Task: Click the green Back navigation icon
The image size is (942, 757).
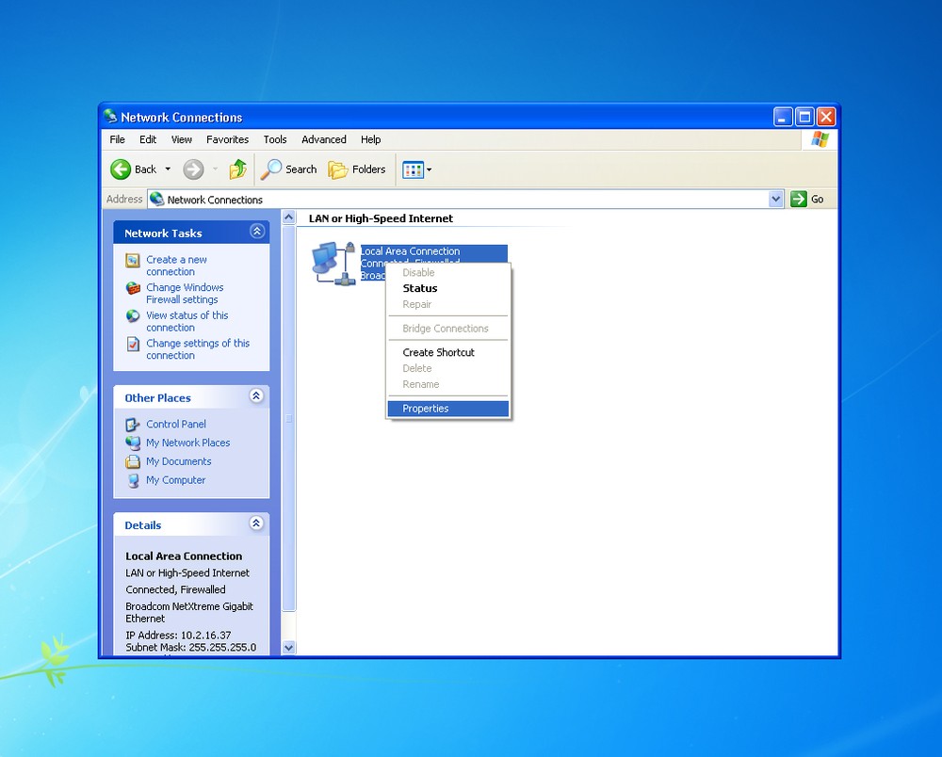Action: click(x=122, y=169)
